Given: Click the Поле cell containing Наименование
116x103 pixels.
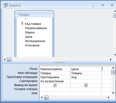Looking at the screenshot, I should 55,69.
